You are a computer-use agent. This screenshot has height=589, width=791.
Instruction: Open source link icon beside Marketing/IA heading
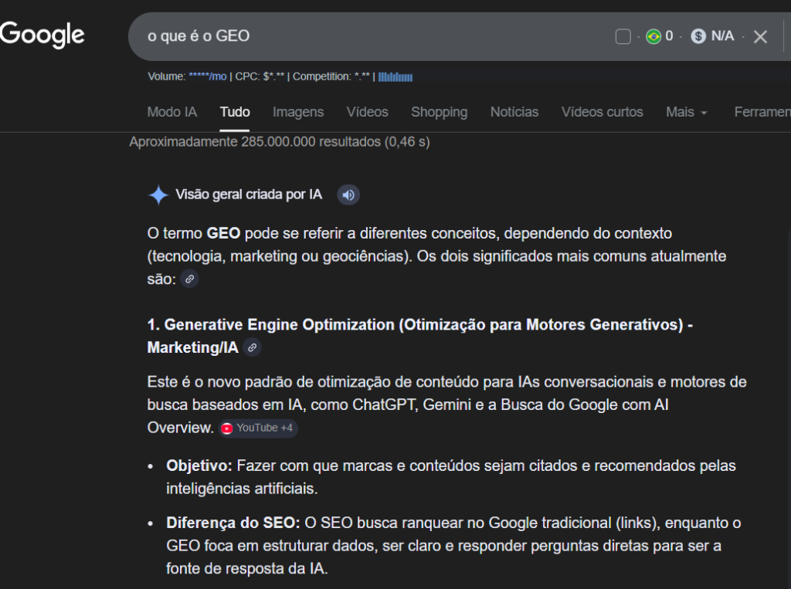pos(252,348)
